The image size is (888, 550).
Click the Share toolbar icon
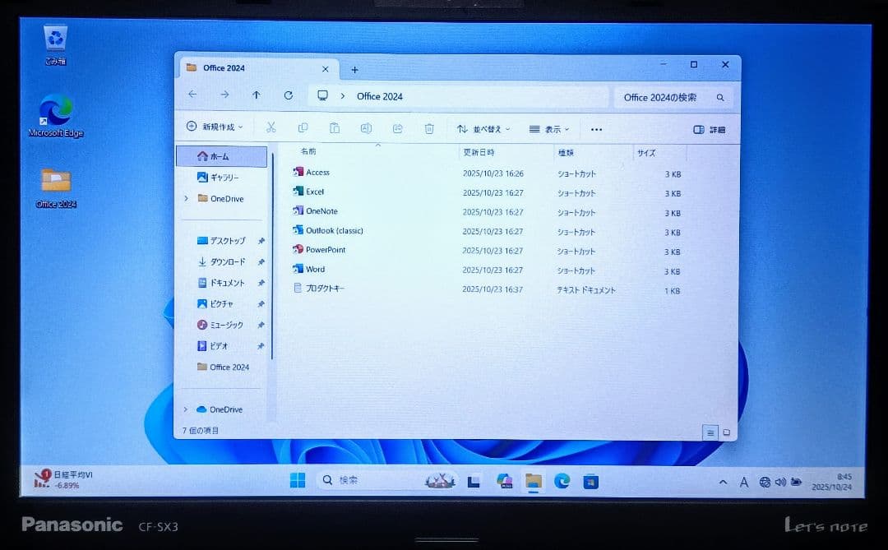pyautogui.click(x=397, y=128)
